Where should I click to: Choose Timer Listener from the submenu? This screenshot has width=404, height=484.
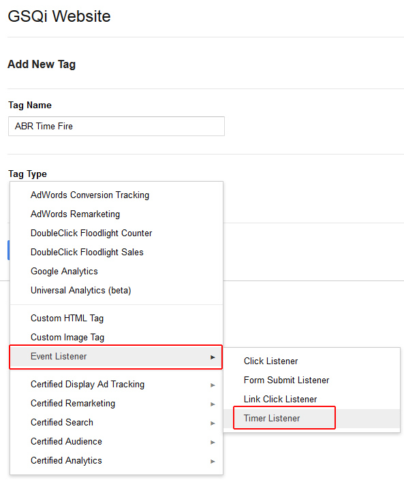[312, 419]
